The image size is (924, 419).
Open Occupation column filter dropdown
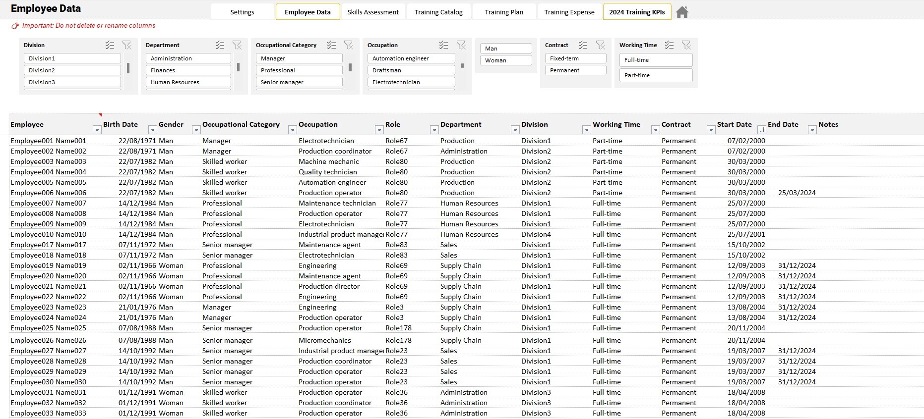tap(379, 130)
